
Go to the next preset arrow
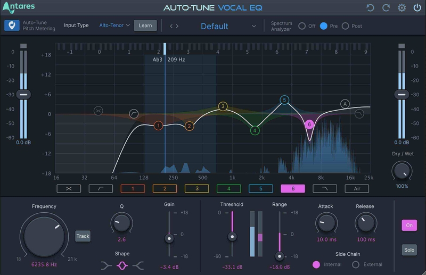[177, 26]
